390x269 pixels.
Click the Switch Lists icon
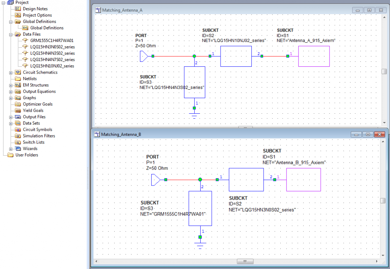pyautogui.click(x=18, y=142)
